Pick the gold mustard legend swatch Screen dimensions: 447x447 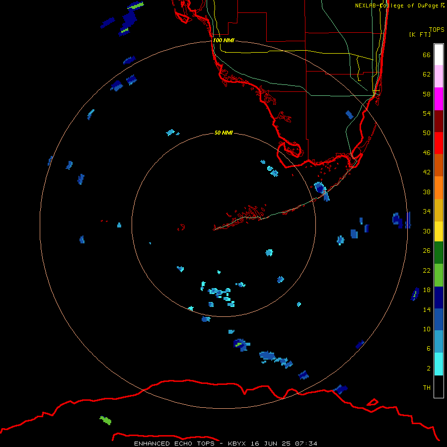[439, 210]
